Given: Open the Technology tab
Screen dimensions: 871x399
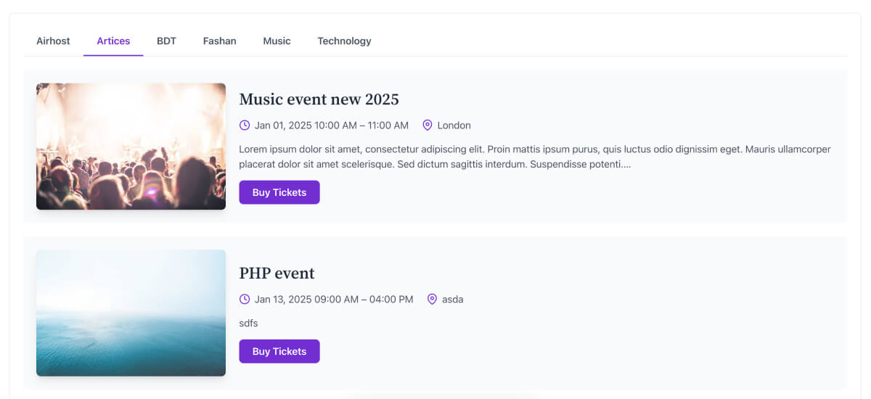Looking at the screenshot, I should point(344,41).
